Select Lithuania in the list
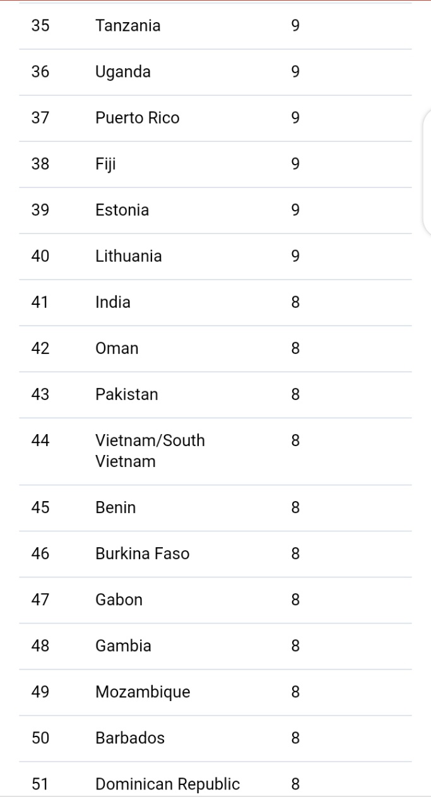This screenshot has width=431, height=797. tap(129, 256)
